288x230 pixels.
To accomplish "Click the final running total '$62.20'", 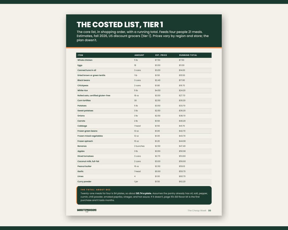I will 182,181.
